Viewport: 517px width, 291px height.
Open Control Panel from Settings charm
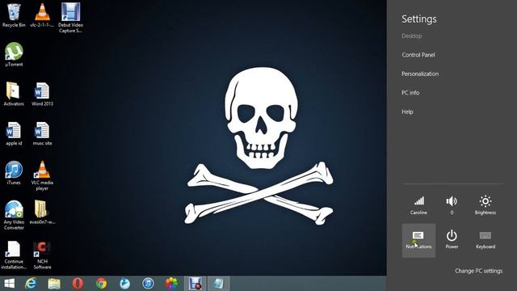tap(418, 55)
